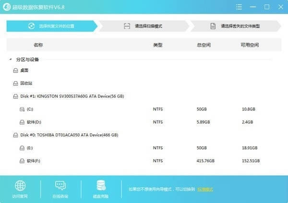288x203 pixels.
Task: Open the 访问官网 globe icon
Action: tap(20, 186)
